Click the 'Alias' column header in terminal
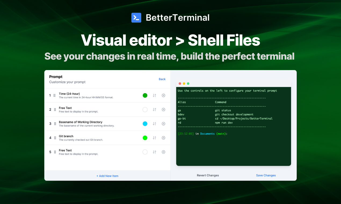Image resolution: width=341 pixels, height=204 pixels. coord(182,102)
